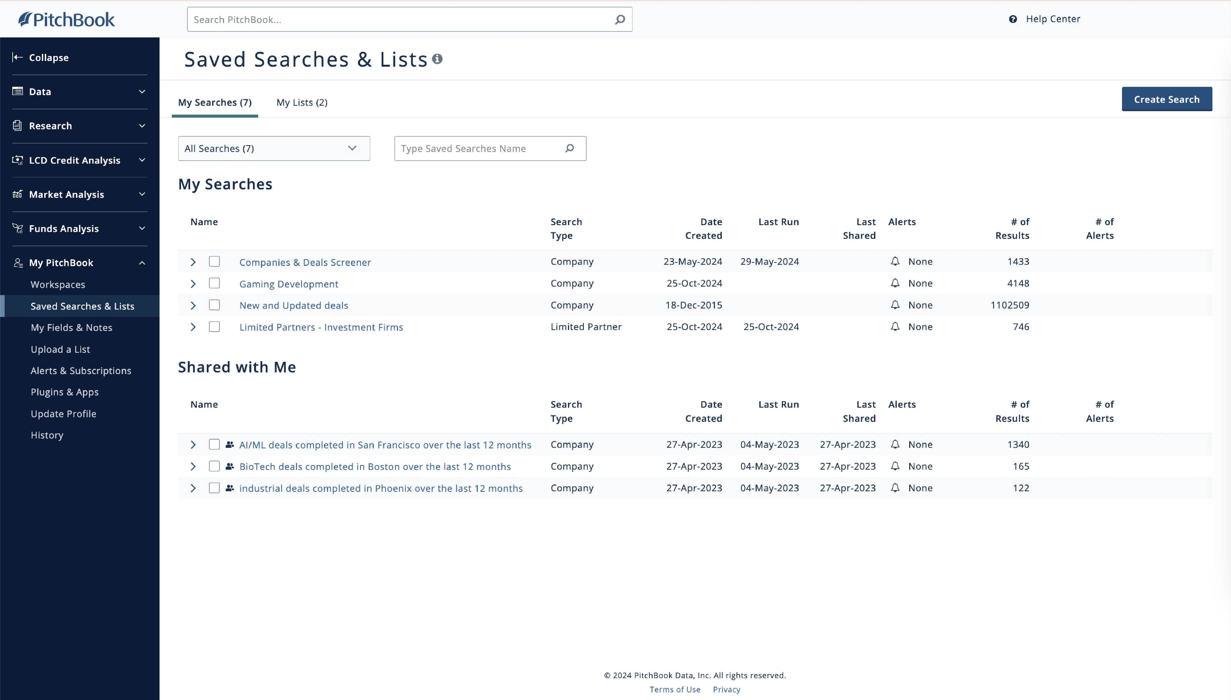The height and width of the screenshot is (700, 1231).
Task: Open the BioTech deals completed in Boston link
Action: (x=375, y=466)
